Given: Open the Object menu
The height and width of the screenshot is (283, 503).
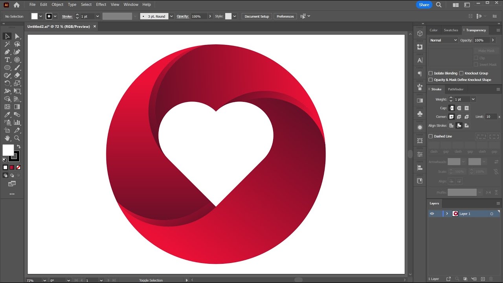Looking at the screenshot, I should coord(57,5).
